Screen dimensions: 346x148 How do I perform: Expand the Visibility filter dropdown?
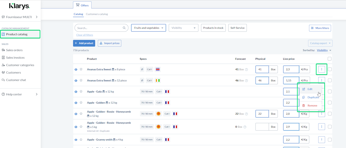pos(183,28)
